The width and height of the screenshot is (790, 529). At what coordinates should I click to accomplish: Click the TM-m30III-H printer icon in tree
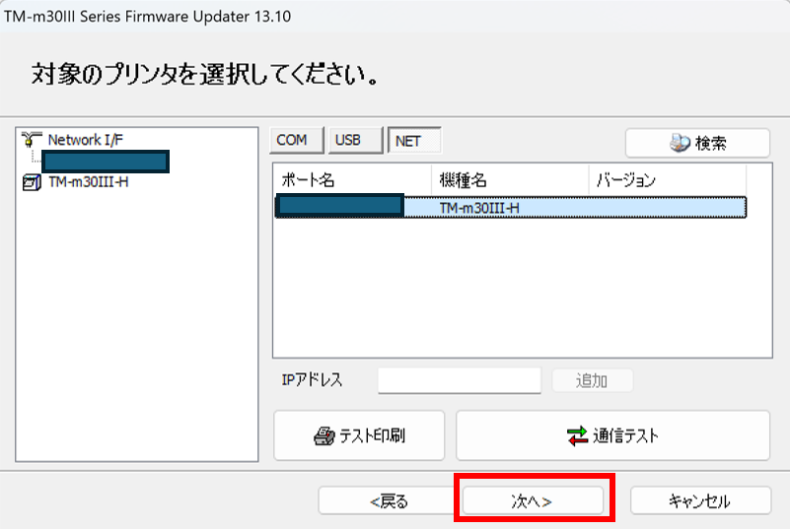pyautogui.click(x=33, y=181)
